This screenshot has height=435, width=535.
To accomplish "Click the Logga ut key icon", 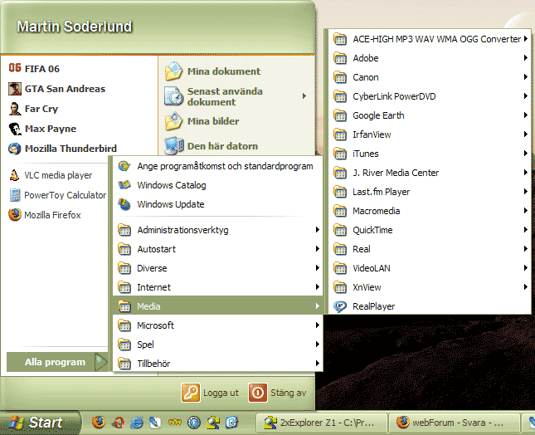I will pyautogui.click(x=191, y=393).
